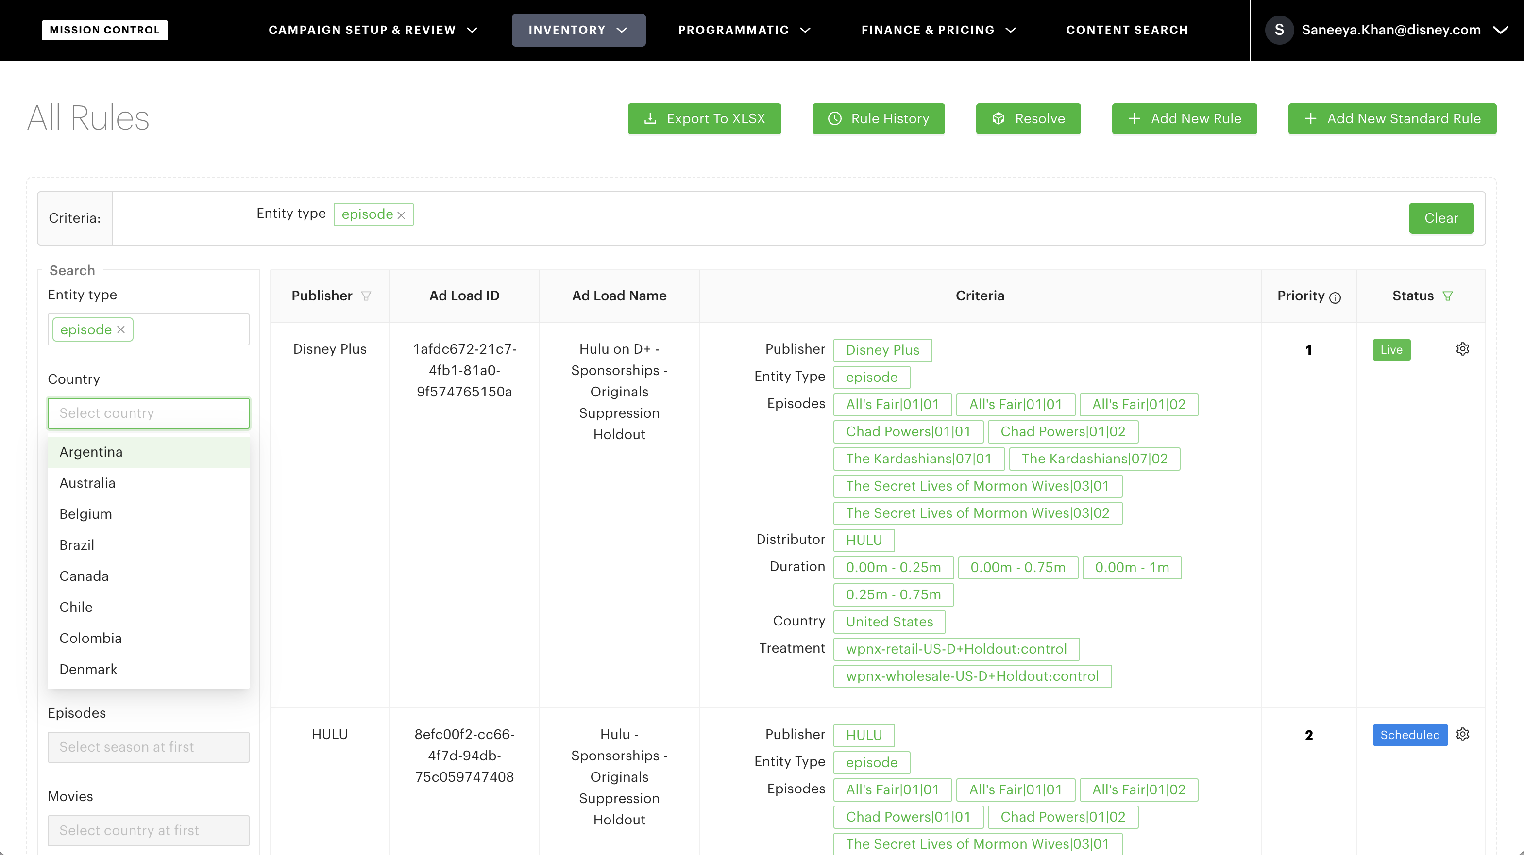Image resolution: width=1524 pixels, height=855 pixels.
Task: Click the HULU publisher cell in second row
Action: tap(330, 734)
